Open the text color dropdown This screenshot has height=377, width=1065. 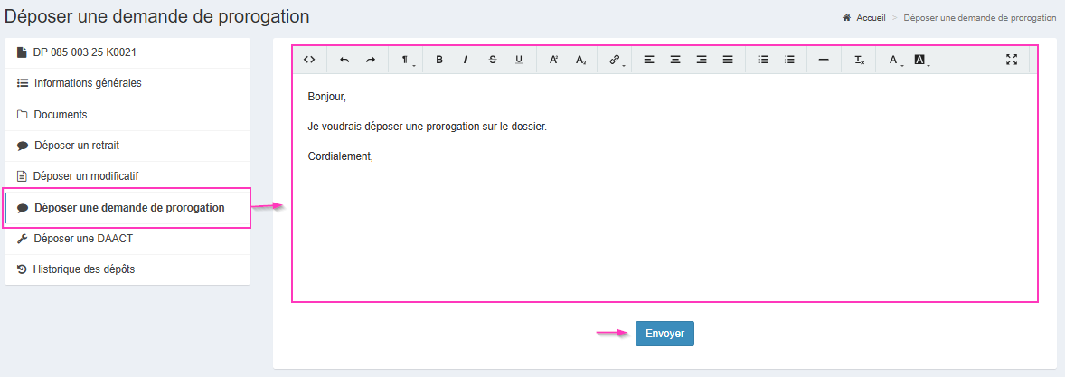[894, 60]
